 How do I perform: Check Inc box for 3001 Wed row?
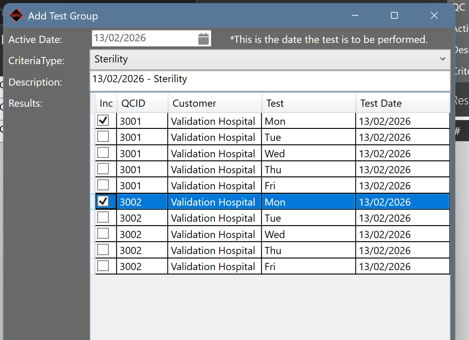pyautogui.click(x=103, y=152)
